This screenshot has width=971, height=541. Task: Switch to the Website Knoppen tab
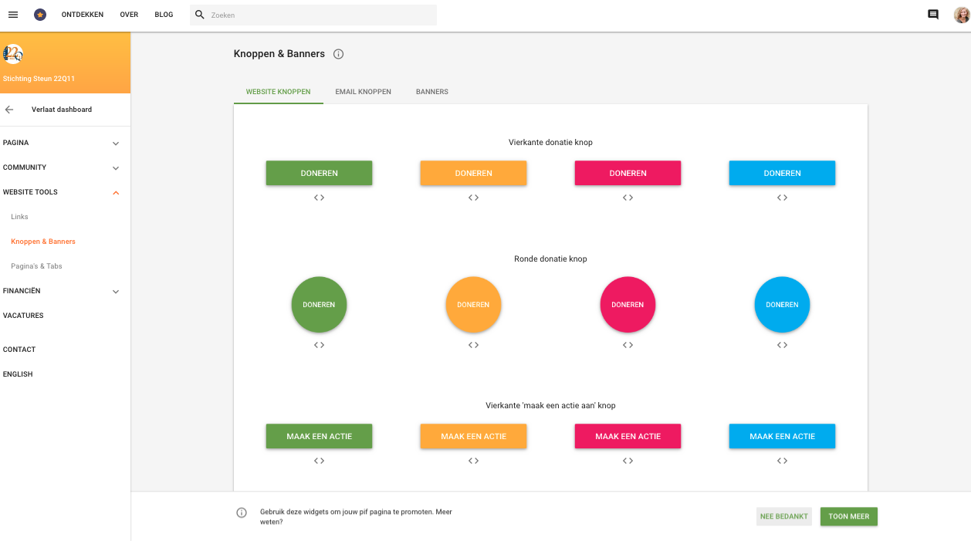[x=279, y=92]
